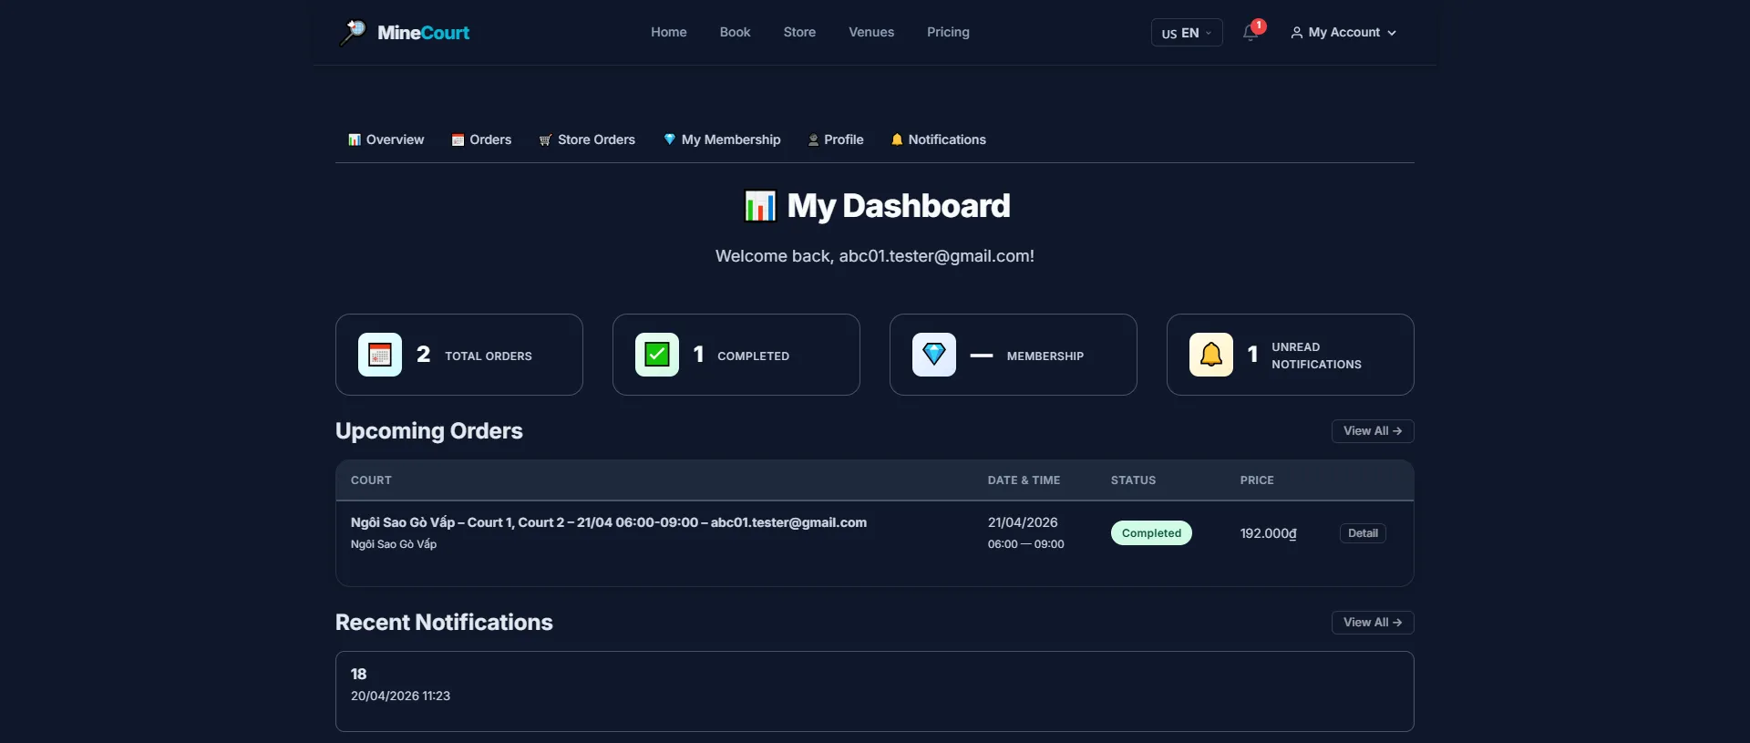
Task: Click the bar chart icon beside My Dashboard
Action: [x=760, y=206]
